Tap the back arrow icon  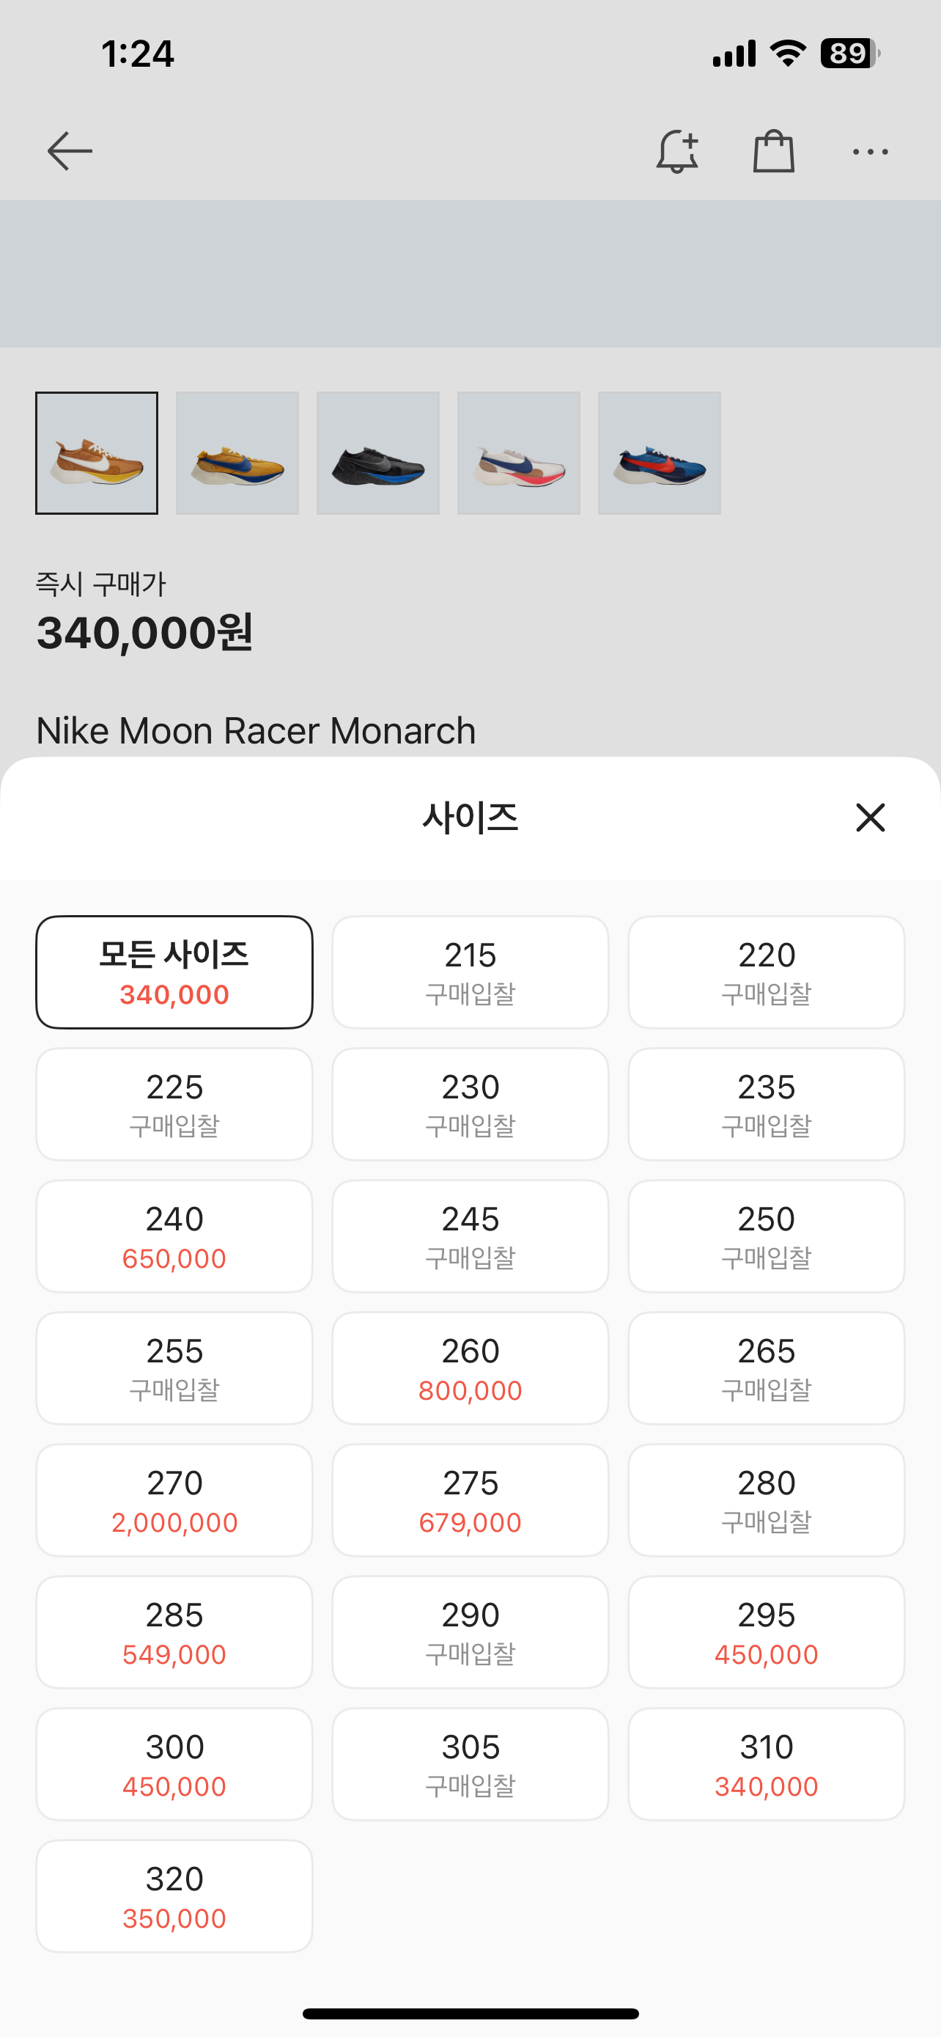70,151
